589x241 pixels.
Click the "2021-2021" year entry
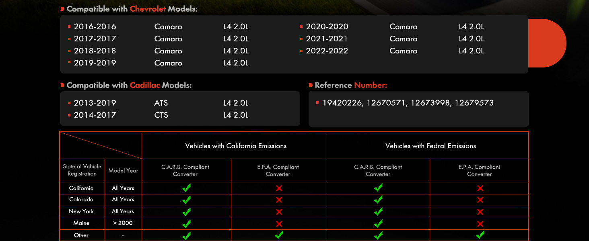327,39
